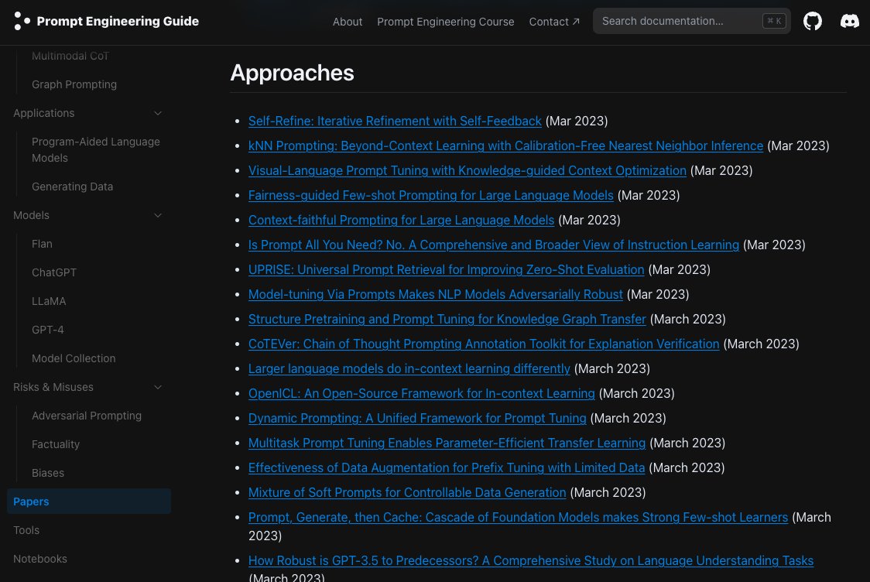Screen dimensions: 870x582
Task: Open Structure Pretraining and Prompt Tuning link
Action: point(447,319)
